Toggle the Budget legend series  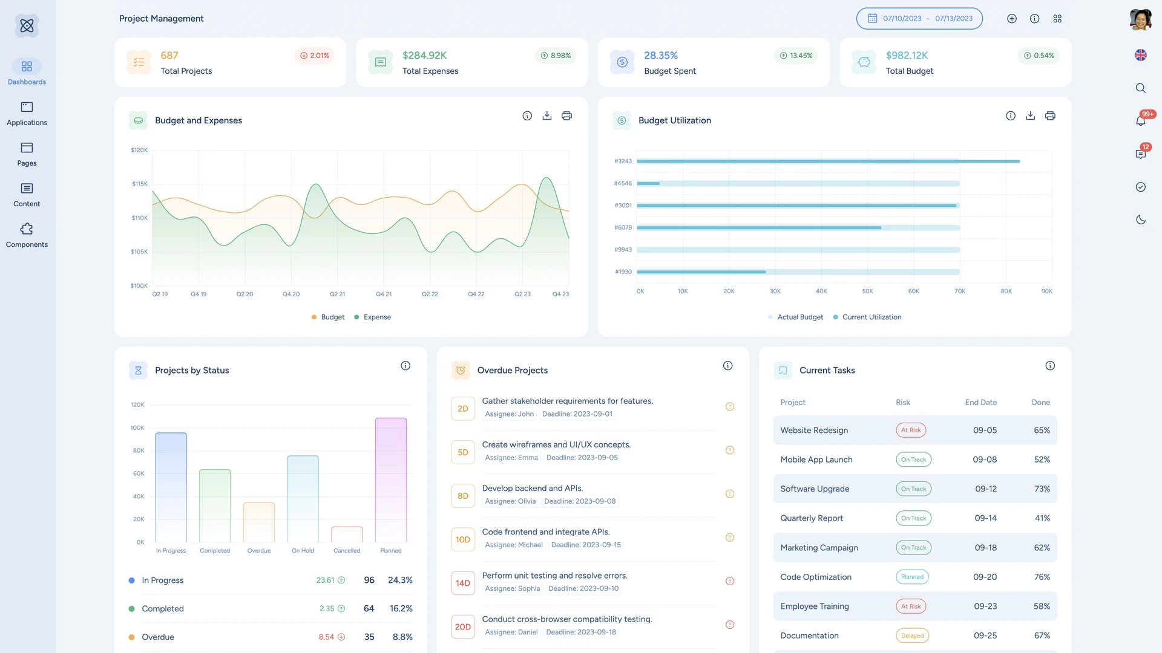click(328, 317)
